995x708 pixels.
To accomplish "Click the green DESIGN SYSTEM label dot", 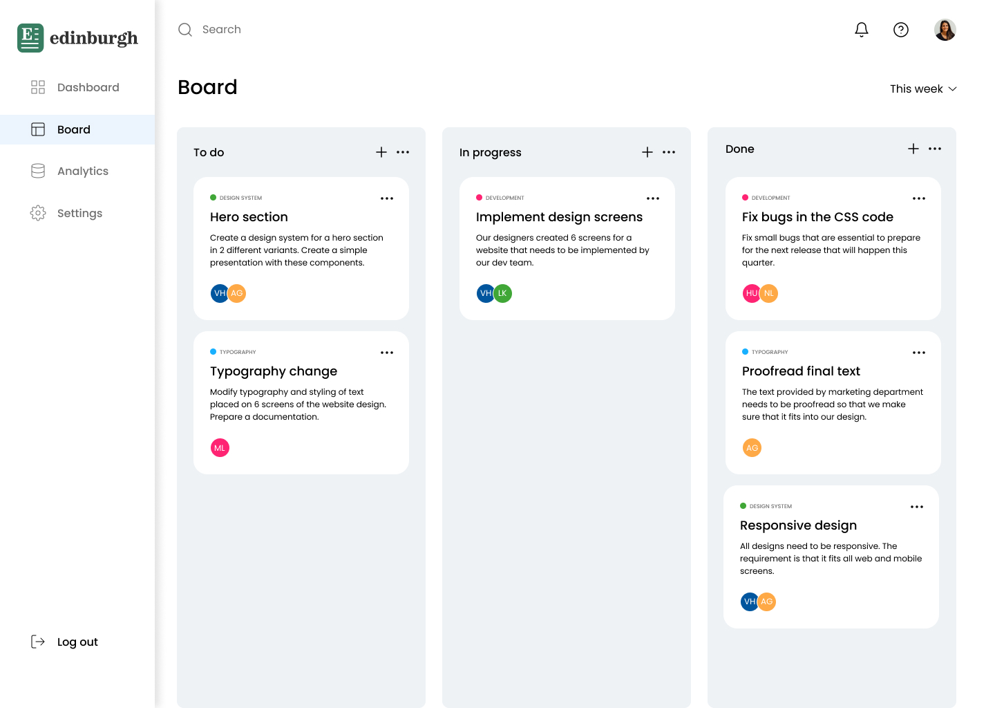I will [x=213, y=198].
